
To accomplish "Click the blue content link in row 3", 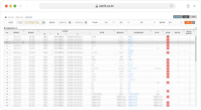I will pos(130,43).
